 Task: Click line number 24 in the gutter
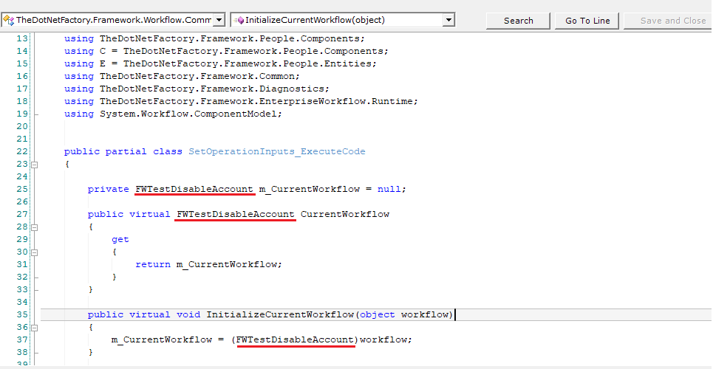click(x=22, y=177)
